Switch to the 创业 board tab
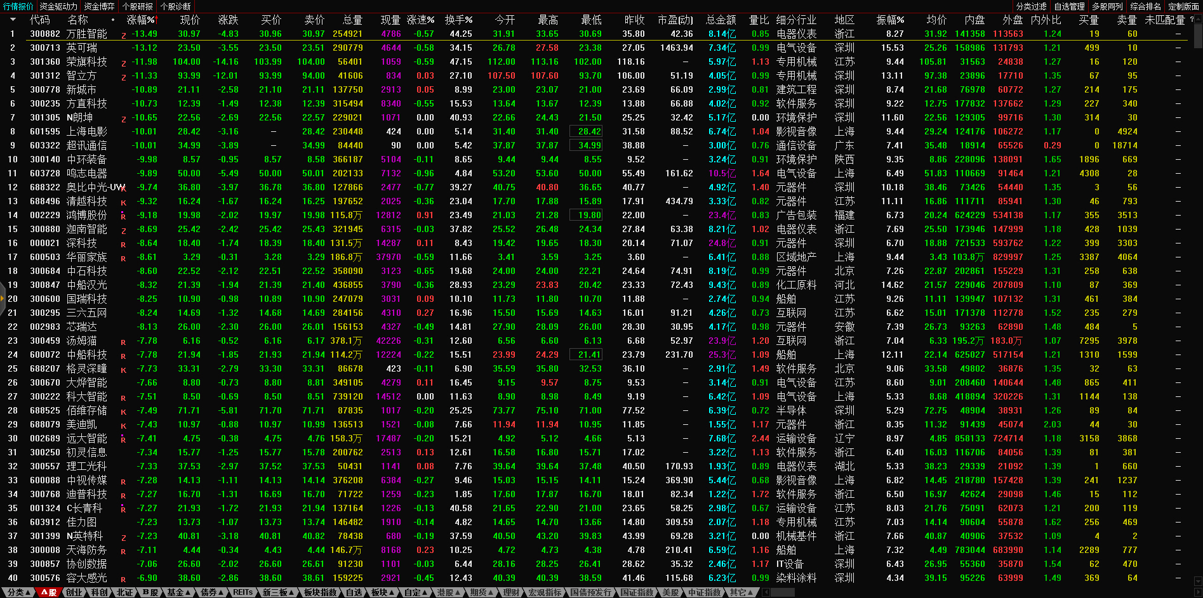 click(74, 592)
